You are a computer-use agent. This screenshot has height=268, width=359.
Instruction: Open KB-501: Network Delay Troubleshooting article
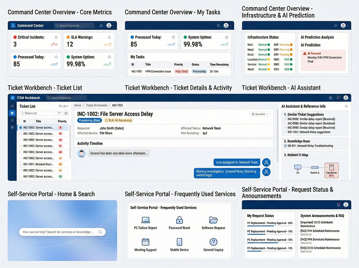pyautogui.click(x=308, y=146)
